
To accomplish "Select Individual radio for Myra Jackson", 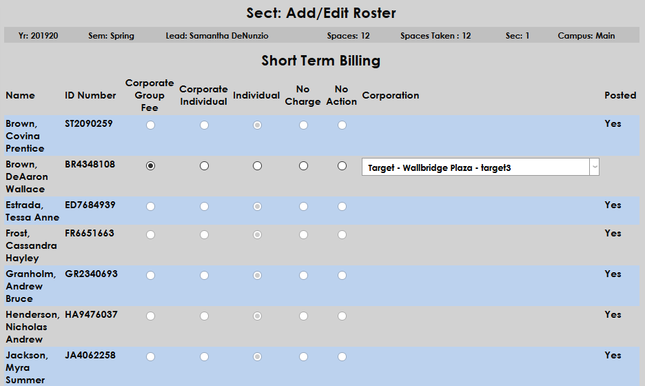I will [x=257, y=357].
